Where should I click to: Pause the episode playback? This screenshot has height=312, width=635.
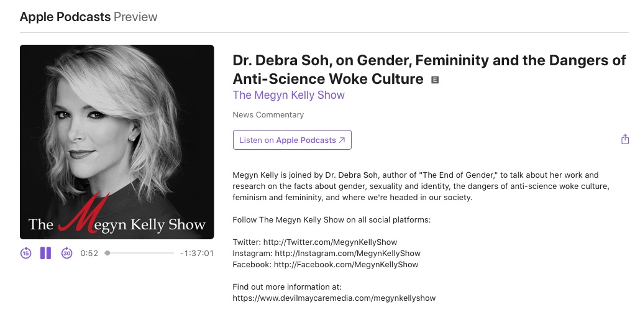(x=45, y=253)
